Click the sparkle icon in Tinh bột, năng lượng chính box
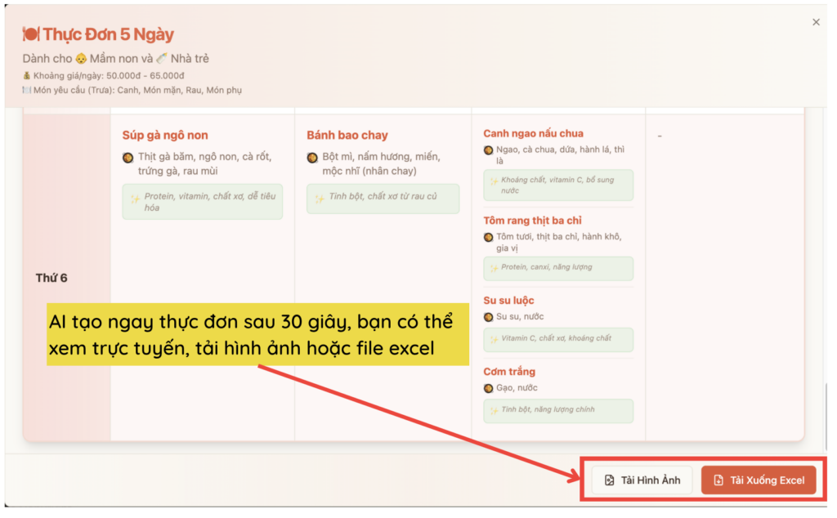Image resolution: width=837 pixels, height=518 pixels. coord(494,410)
